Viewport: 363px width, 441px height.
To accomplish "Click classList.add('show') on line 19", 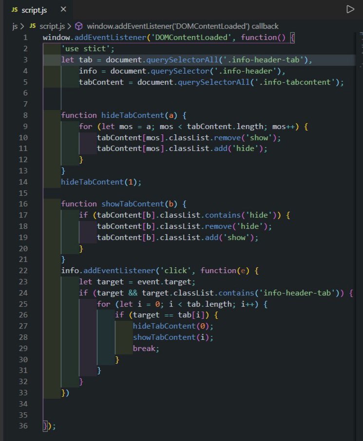I will point(207,238).
